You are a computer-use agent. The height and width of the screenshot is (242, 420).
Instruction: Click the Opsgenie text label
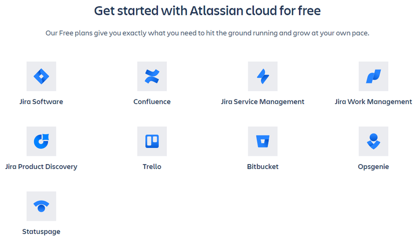pos(373,167)
